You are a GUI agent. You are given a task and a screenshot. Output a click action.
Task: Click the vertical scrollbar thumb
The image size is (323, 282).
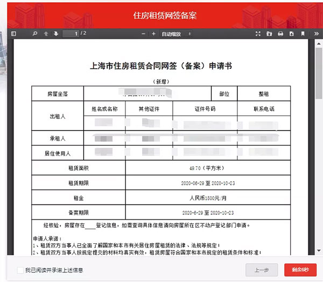point(319,74)
